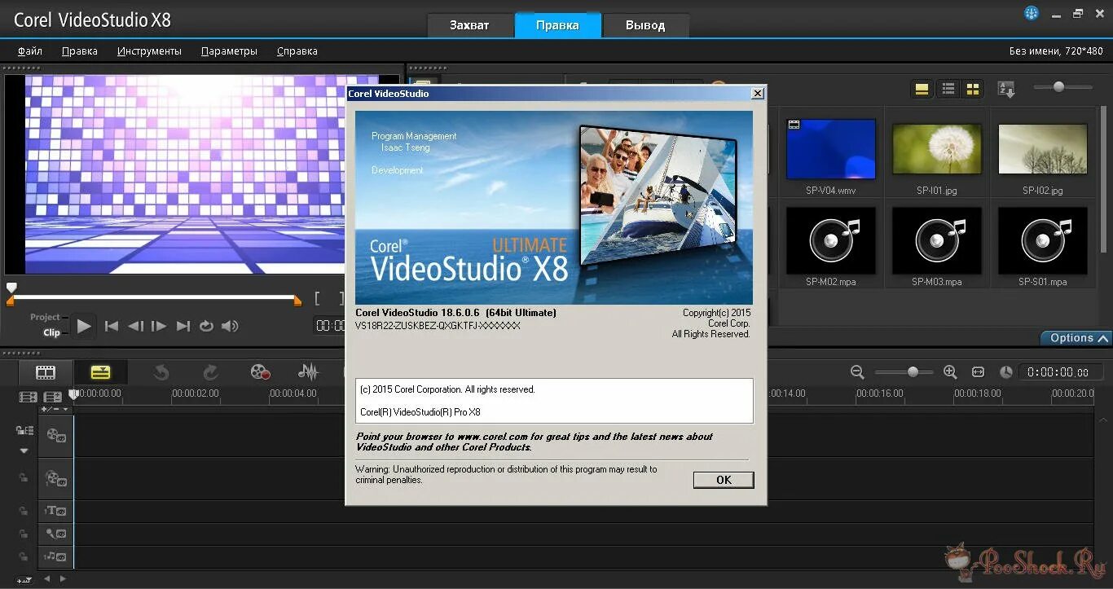Viewport: 1113px width, 589px height.
Task: Select SP-M03.mpa audio clip
Action: coord(937,240)
